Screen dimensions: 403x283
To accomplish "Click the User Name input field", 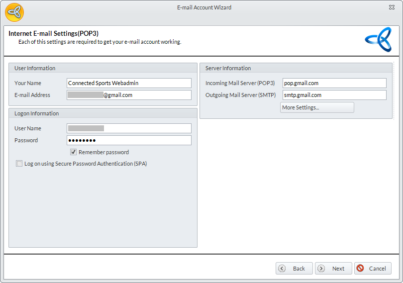I will (x=129, y=128).
